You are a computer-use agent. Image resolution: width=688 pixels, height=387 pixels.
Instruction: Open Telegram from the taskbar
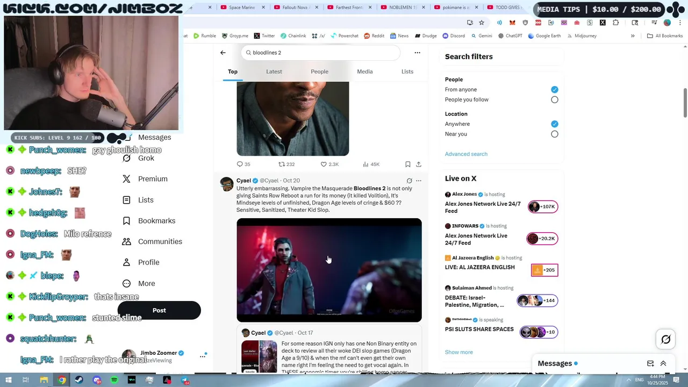(x=184, y=380)
